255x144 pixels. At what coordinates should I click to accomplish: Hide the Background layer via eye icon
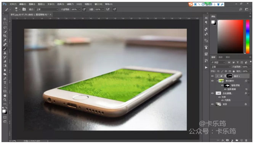click(x=212, y=104)
